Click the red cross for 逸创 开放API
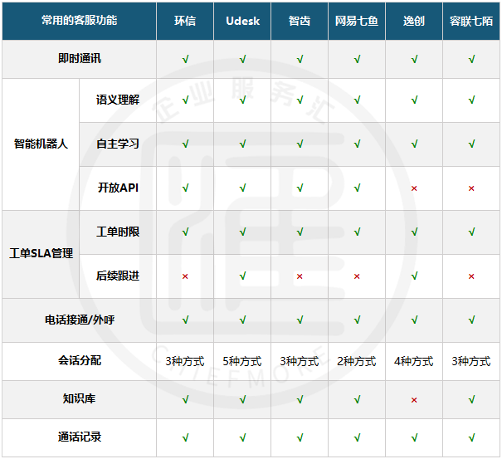502x459 pixels. pos(414,188)
